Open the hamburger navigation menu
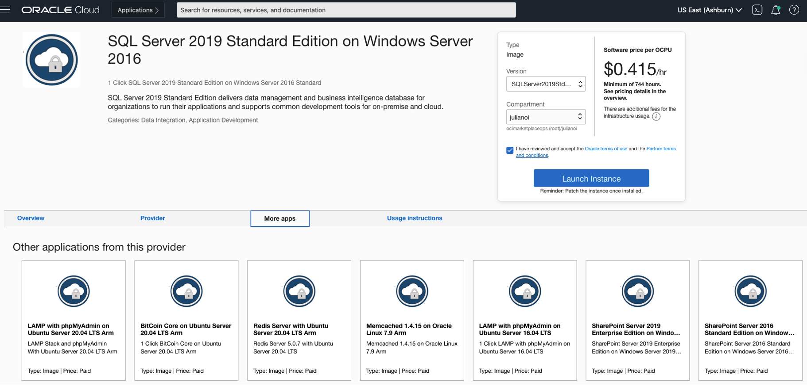This screenshot has width=807, height=386. pyautogui.click(x=5, y=10)
